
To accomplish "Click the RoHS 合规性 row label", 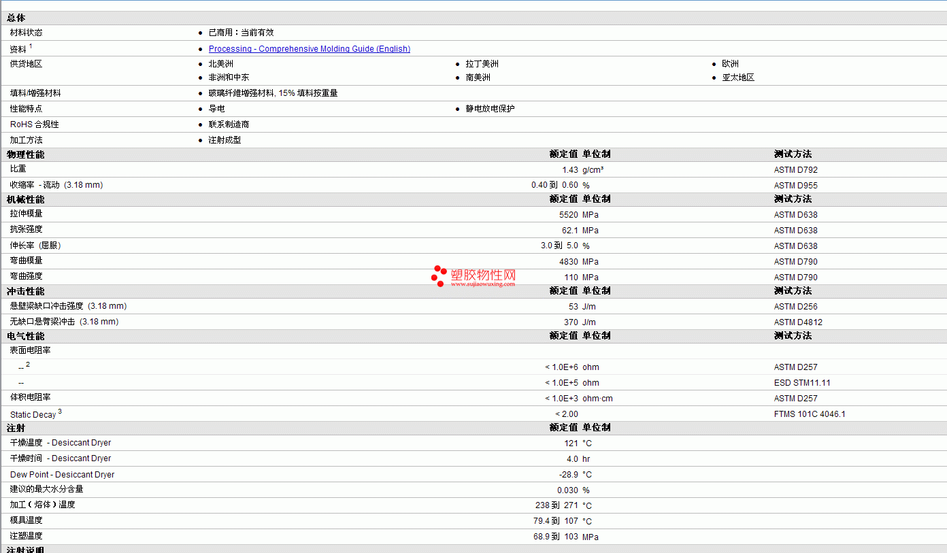I will [x=35, y=124].
